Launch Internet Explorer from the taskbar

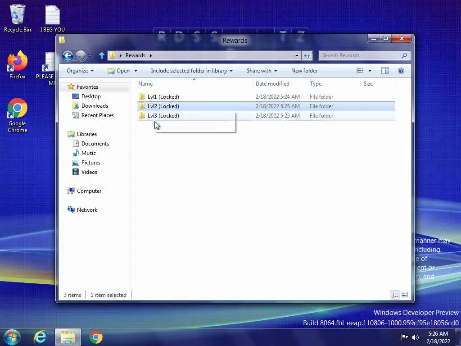click(x=40, y=337)
